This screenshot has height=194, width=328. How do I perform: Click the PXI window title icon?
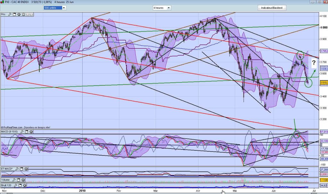(x=3, y=2)
